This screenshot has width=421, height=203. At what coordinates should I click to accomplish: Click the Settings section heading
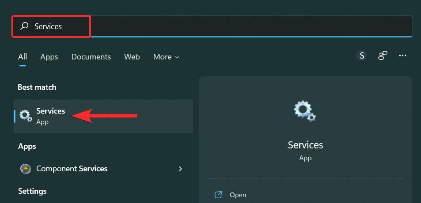pos(32,191)
